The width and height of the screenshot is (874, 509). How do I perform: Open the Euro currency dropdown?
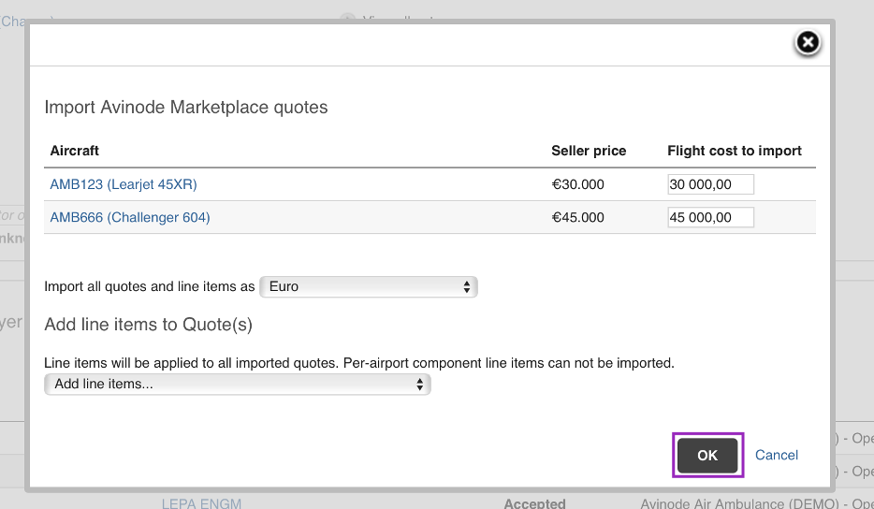click(x=369, y=286)
